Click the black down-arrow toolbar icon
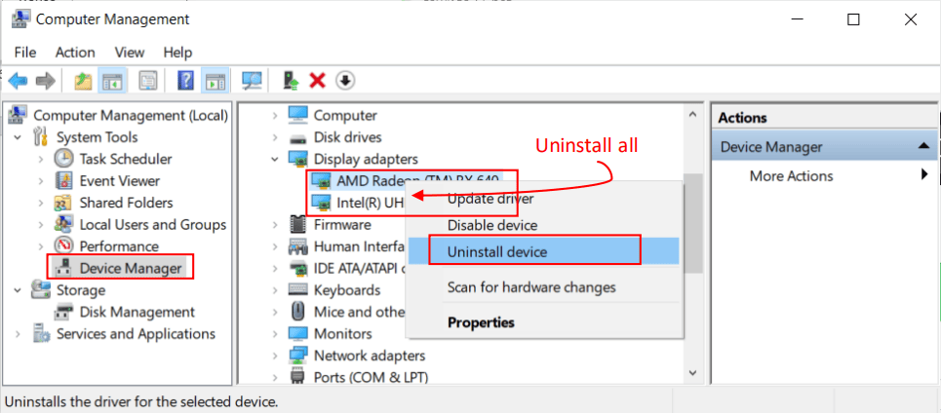Image resolution: width=941 pixels, height=413 pixels. [344, 81]
